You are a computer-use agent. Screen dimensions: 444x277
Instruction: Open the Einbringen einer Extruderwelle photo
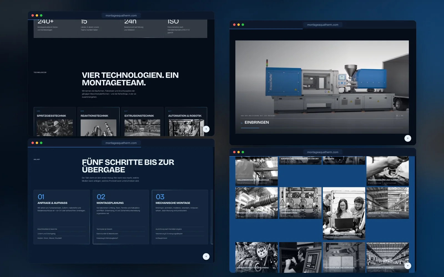(x=256, y=203)
